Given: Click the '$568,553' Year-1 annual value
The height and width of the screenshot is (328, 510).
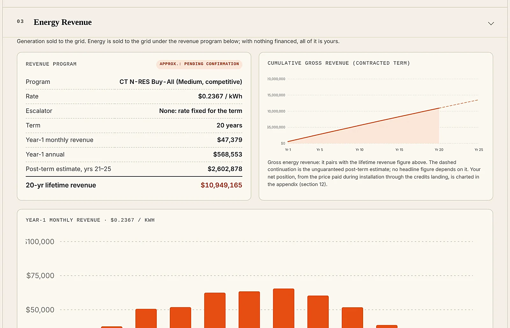Looking at the screenshot, I should click(228, 154).
